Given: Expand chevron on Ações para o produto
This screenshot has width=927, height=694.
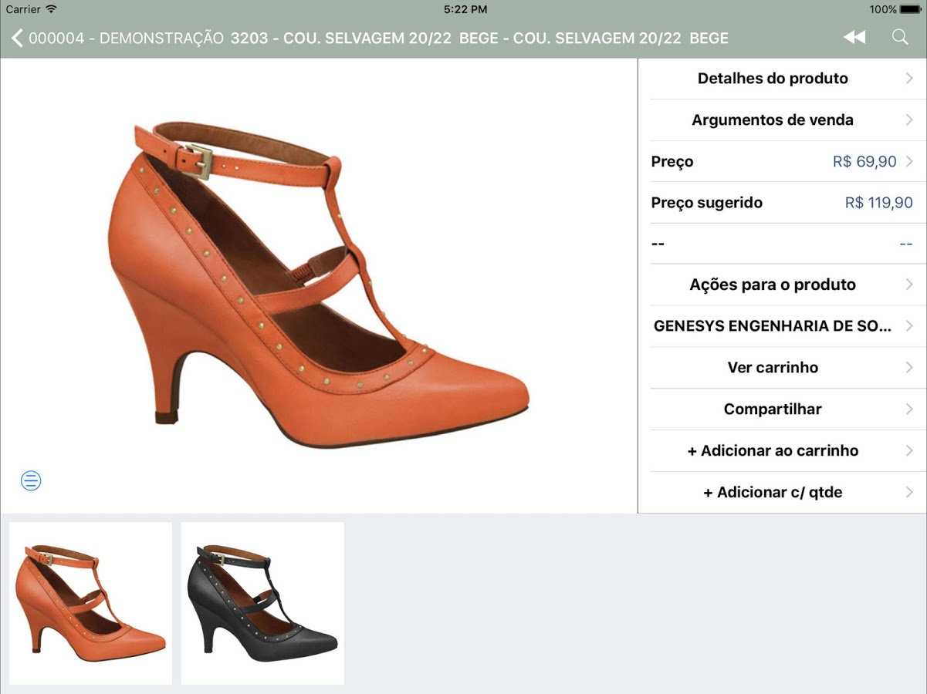Looking at the screenshot, I should [909, 285].
